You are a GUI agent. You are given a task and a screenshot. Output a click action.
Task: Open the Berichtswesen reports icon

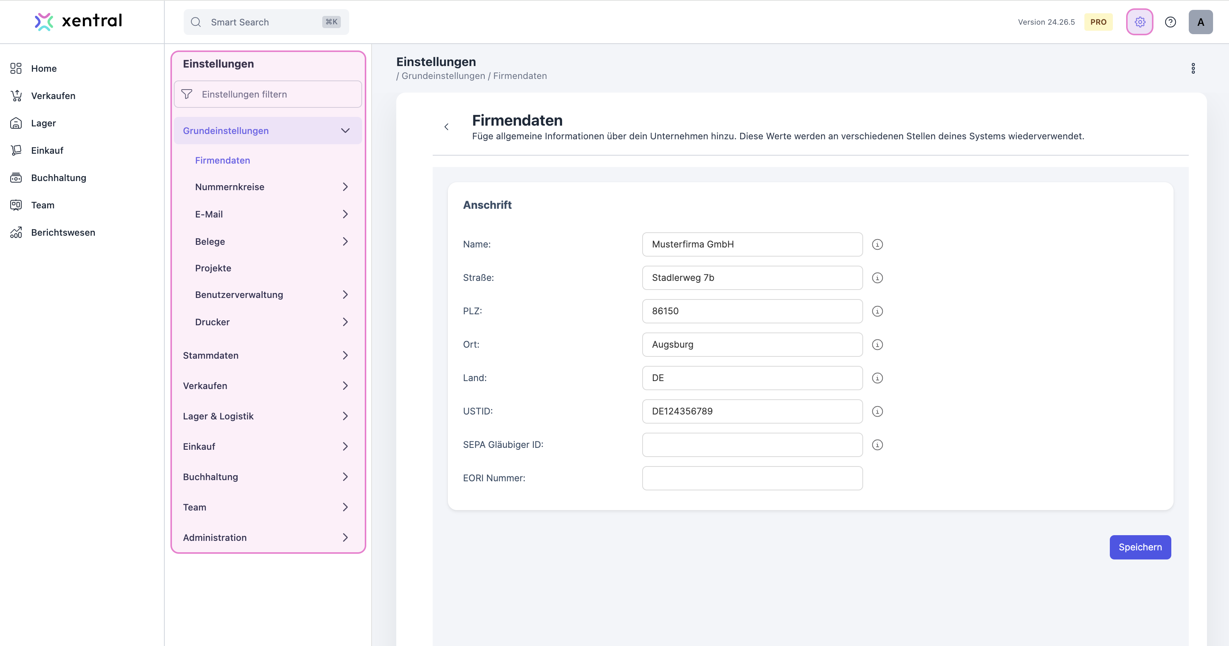16,232
